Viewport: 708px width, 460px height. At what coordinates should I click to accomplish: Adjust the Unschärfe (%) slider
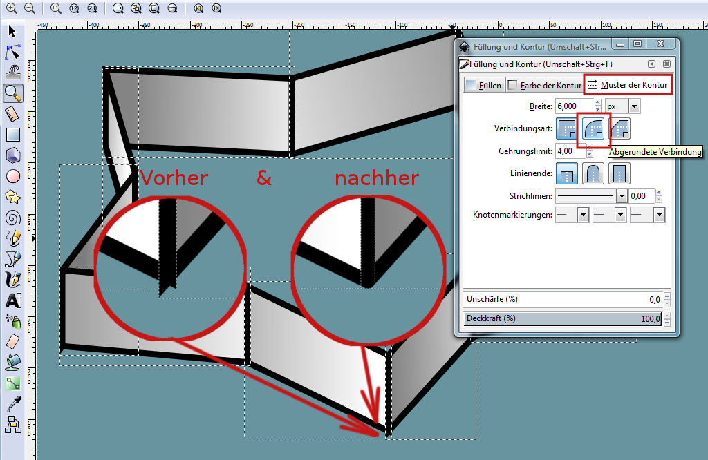pyautogui.click(x=563, y=300)
